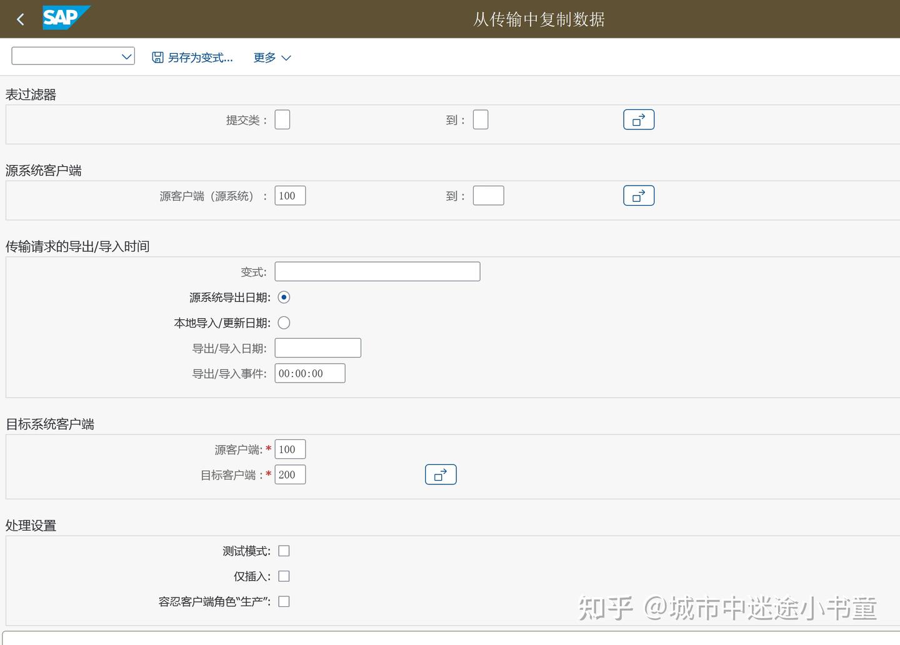Select the 本地导入/更新日期 radio button
The image size is (900, 645).
(284, 322)
